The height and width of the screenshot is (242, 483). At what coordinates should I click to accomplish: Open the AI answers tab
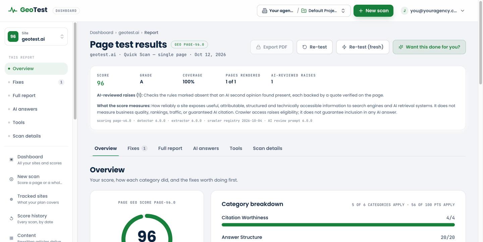[x=206, y=148]
